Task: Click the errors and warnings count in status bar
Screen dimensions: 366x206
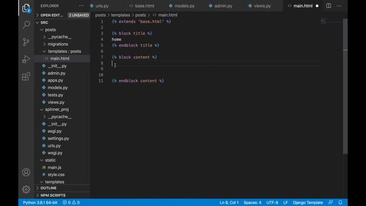Action: (71, 203)
